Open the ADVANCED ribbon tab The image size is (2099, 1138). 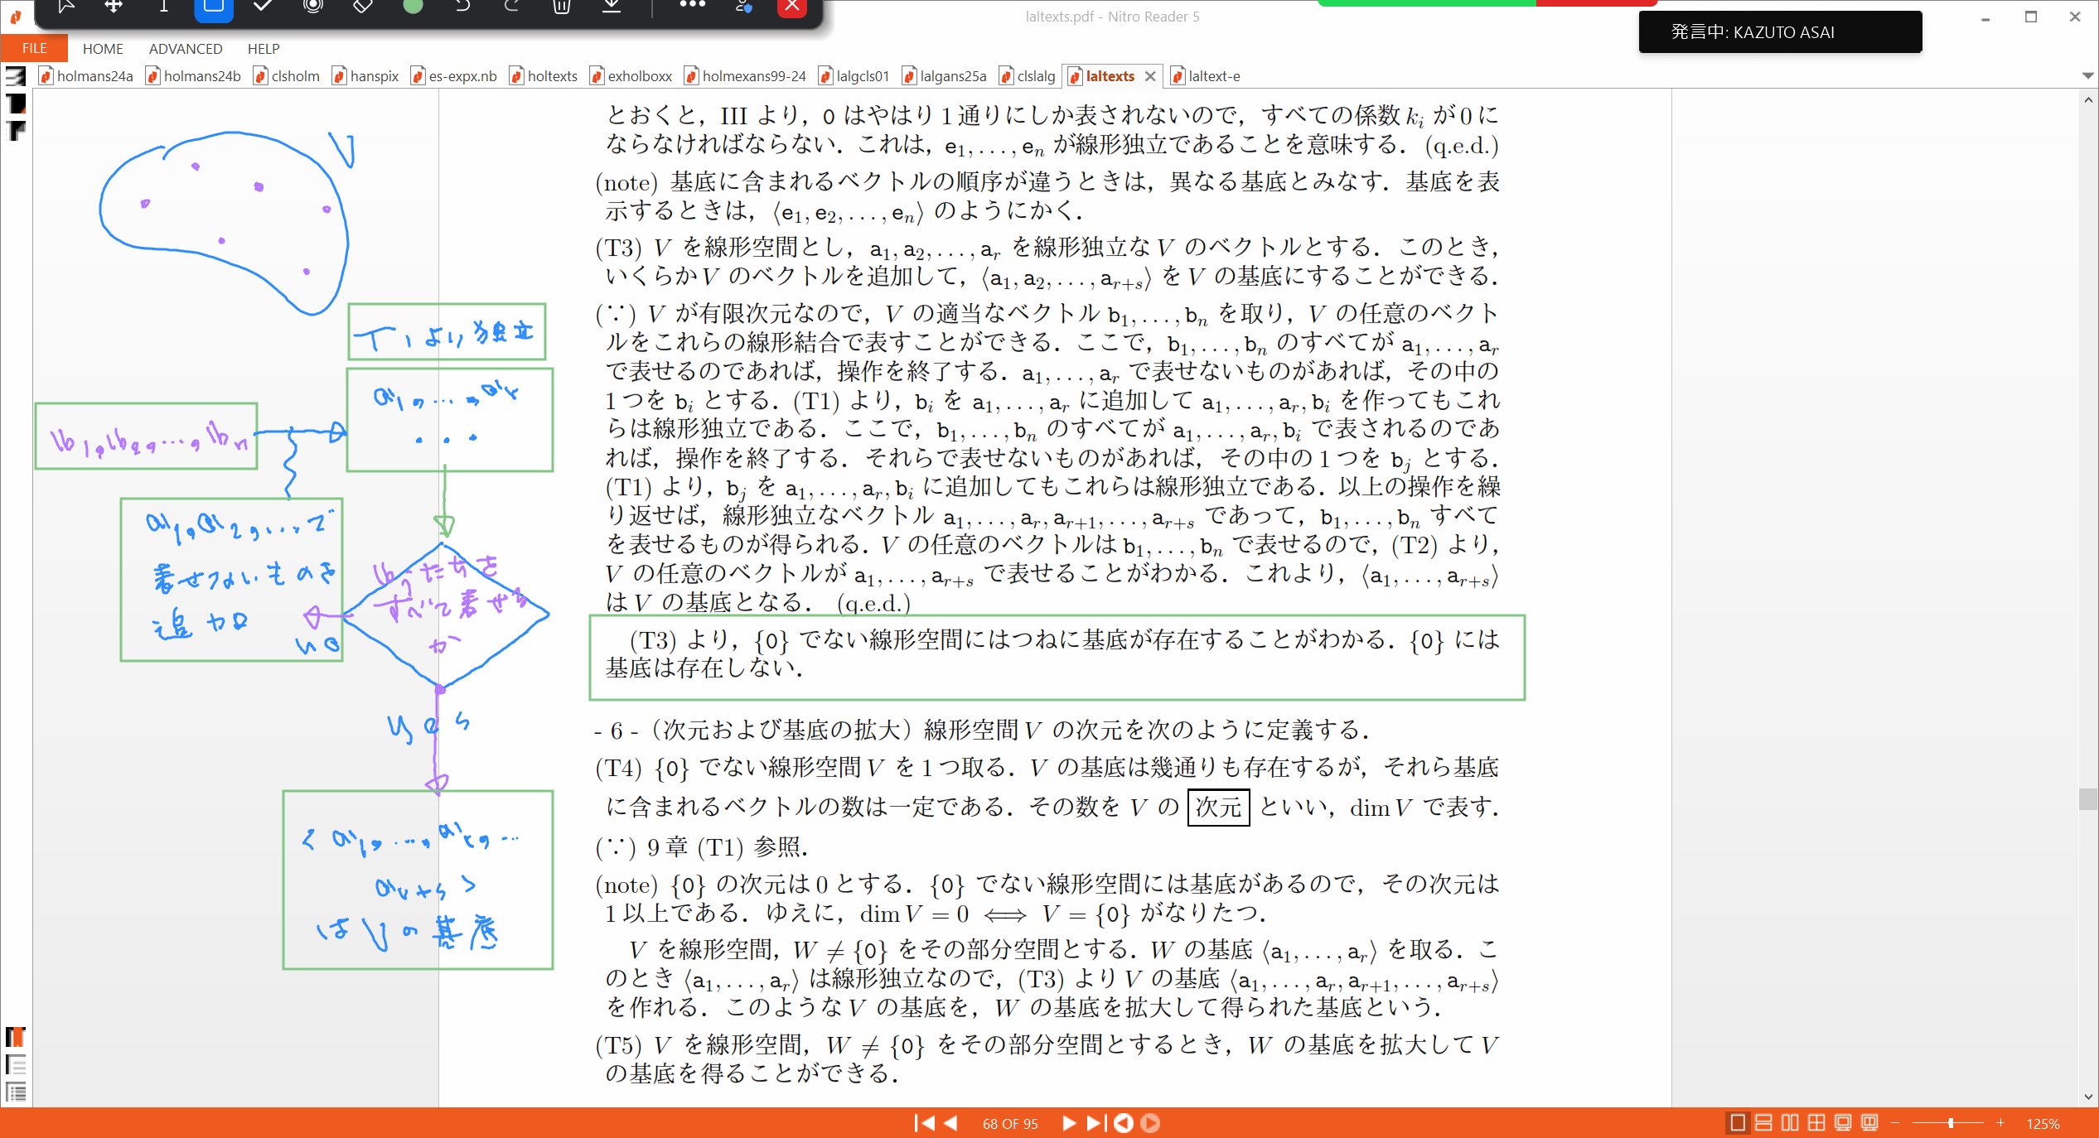186,49
